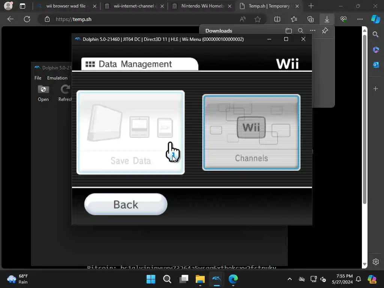This screenshot has width=384, height=288.
Task: Add an app to Edge sidebar
Action: point(376,88)
